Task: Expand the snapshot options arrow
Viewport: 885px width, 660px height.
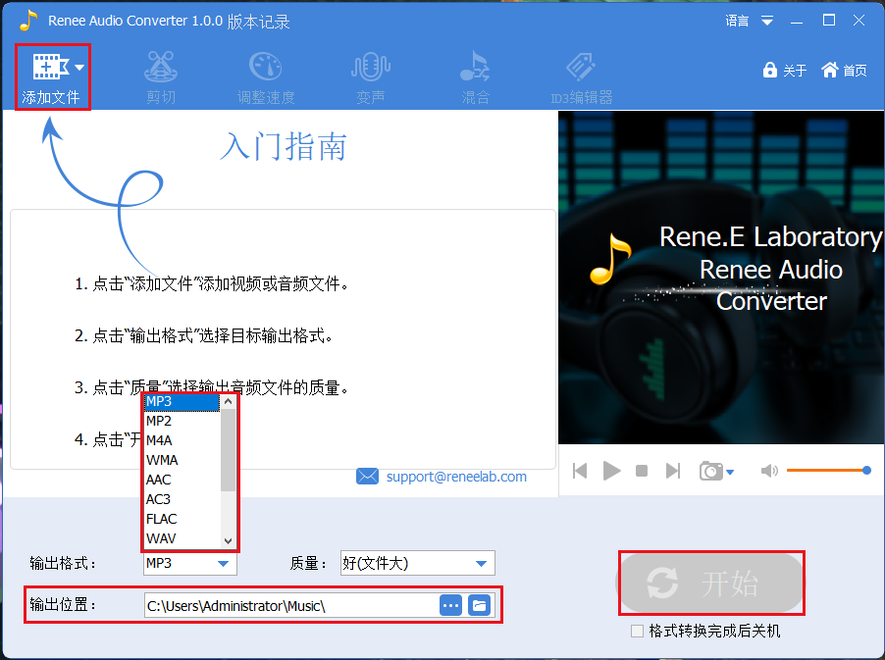Action: tap(730, 472)
